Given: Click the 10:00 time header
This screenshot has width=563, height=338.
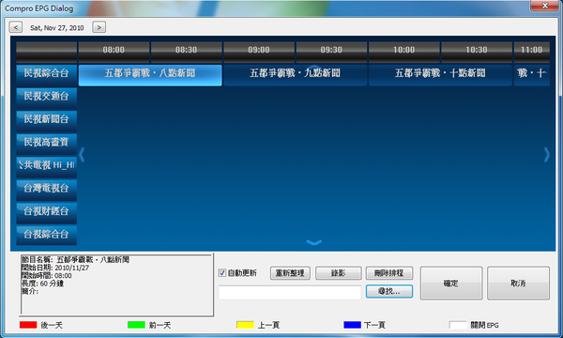Looking at the screenshot, I should 403,52.
